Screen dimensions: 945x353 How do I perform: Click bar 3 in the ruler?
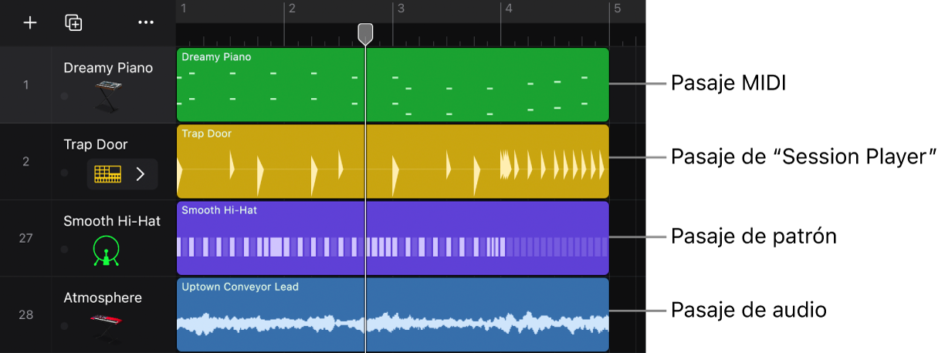pyautogui.click(x=400, y=9)
